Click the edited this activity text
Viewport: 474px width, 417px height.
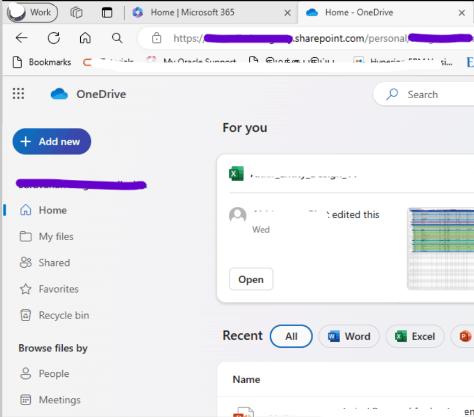356,215
